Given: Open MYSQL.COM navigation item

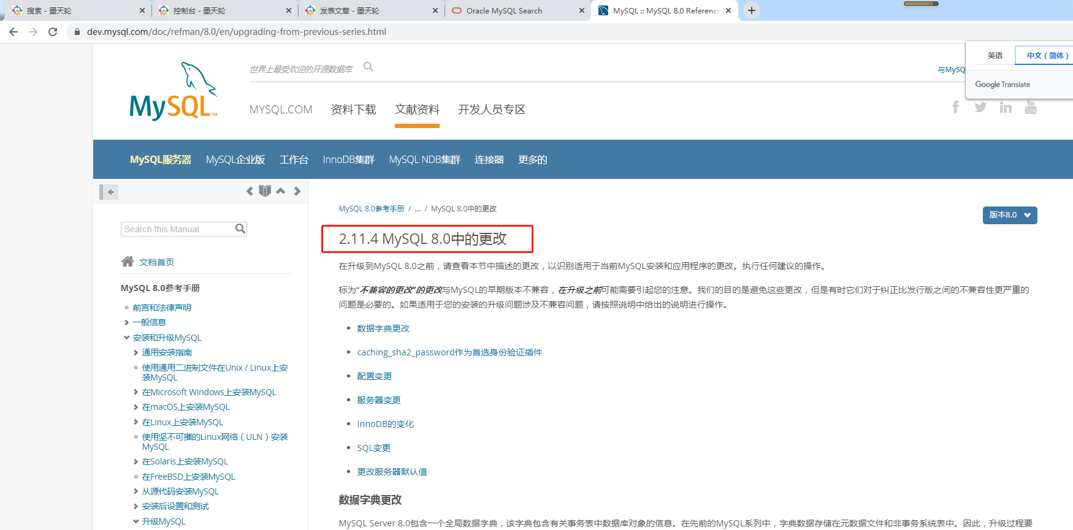Looking at the screenshot, I should pyautogui.click(x=281, y=110).
